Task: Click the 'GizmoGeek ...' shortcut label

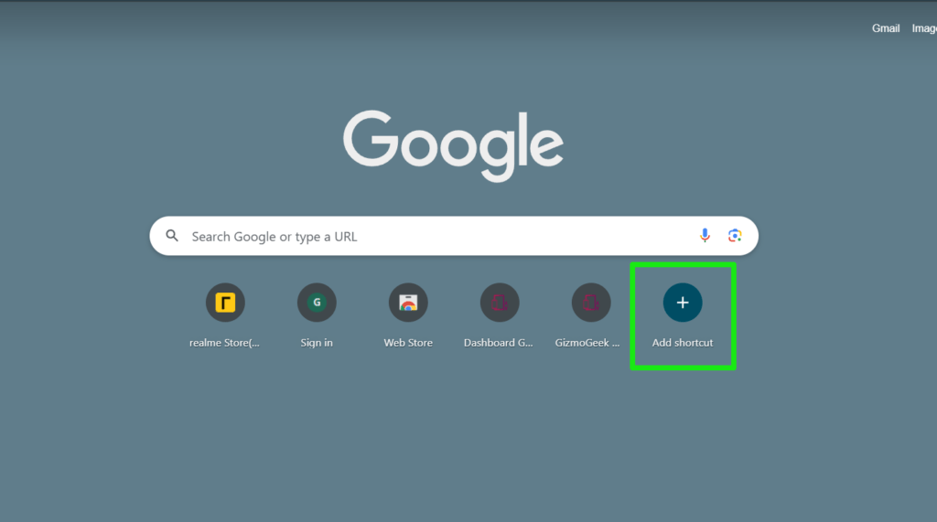Action: (587, 343)
